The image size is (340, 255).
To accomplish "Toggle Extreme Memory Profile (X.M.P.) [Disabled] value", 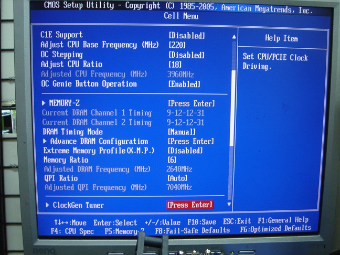I will [x=185, y=151].
